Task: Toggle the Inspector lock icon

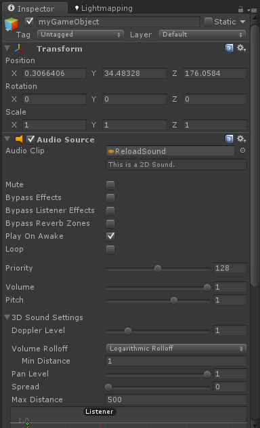Action: (x=240, y=9)
